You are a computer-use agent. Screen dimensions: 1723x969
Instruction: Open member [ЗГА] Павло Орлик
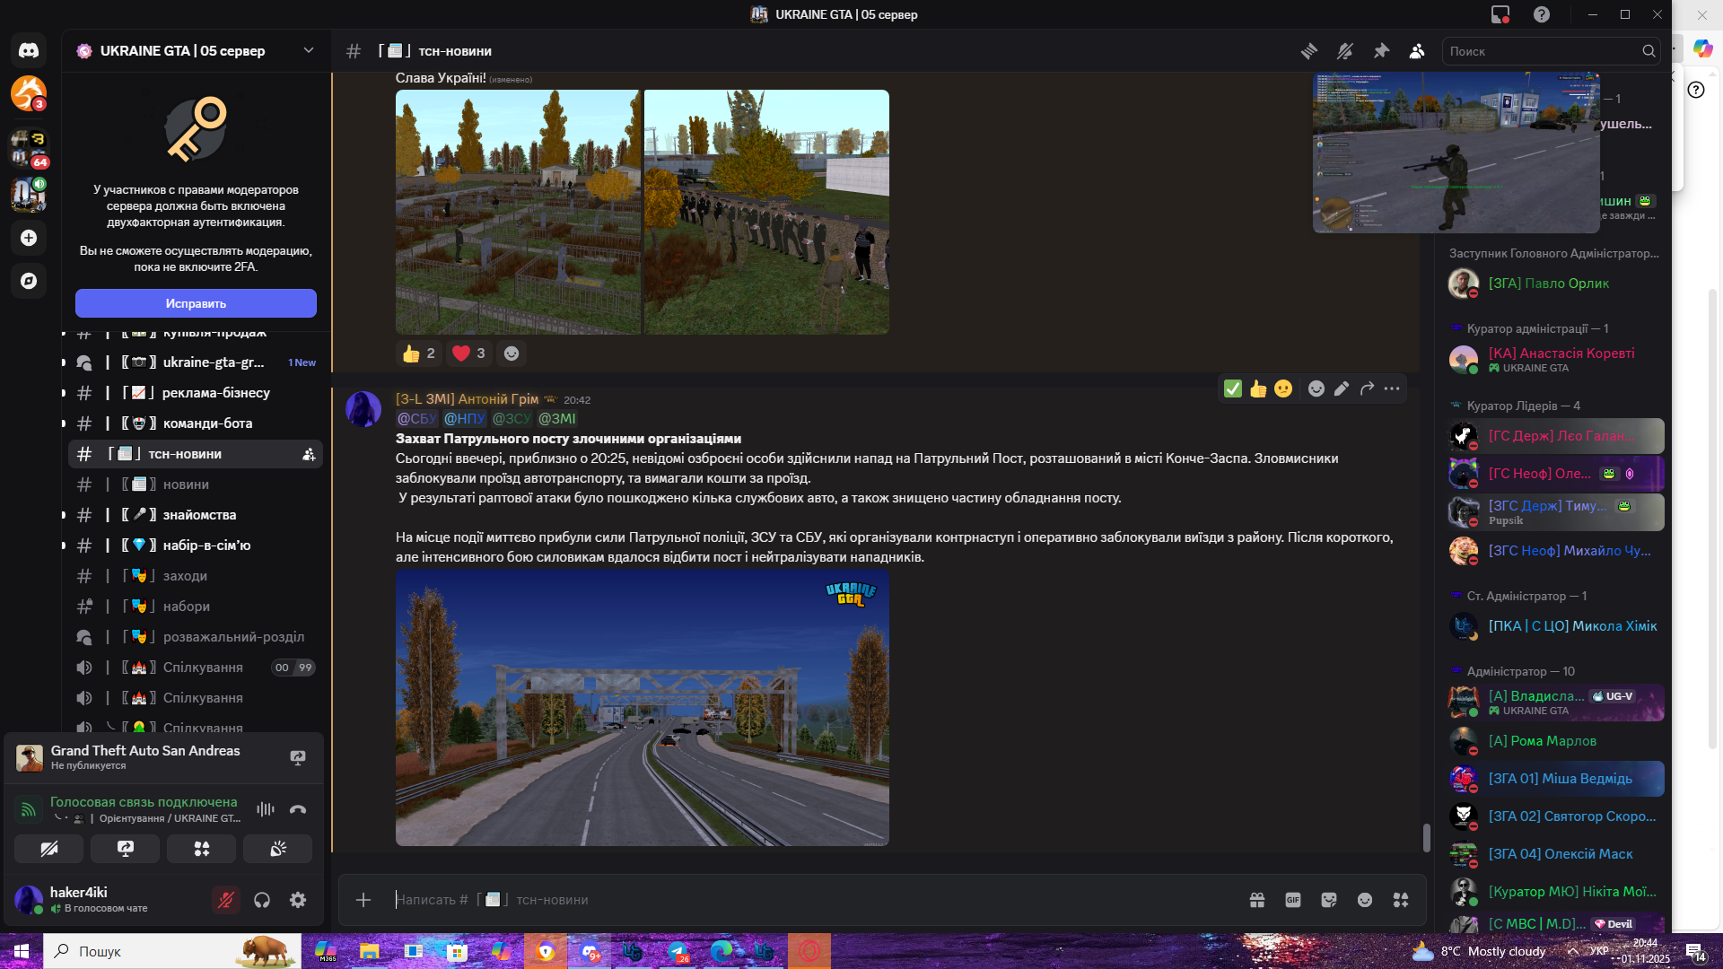[1555, 284]
